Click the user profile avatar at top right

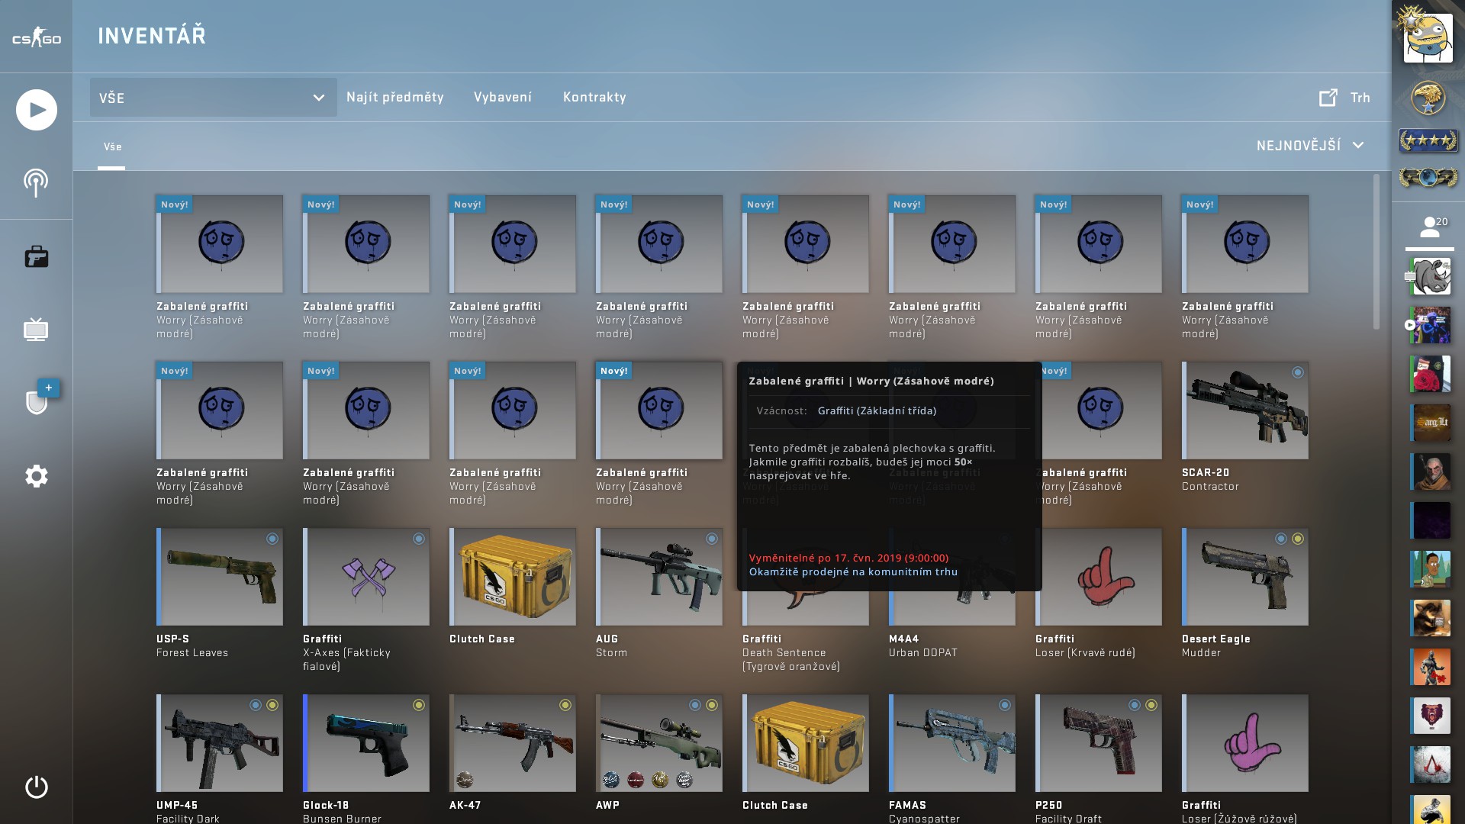[x=1428, y=38]
